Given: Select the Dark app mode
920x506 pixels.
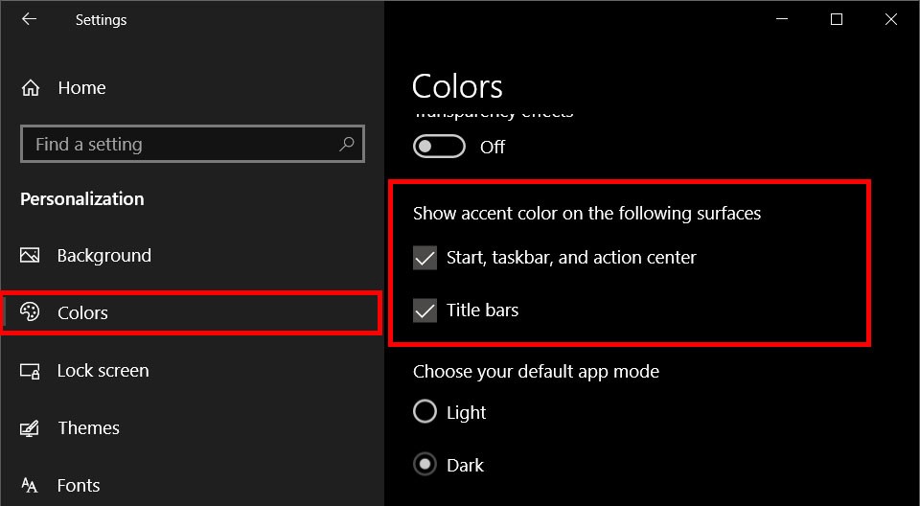Looking at the screenshot, I should coord(425,465).
